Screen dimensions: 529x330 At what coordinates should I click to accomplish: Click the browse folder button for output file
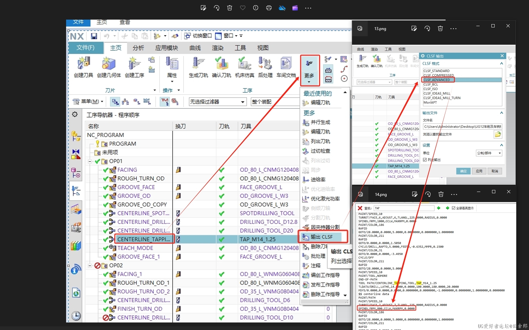tap(498, 134)
